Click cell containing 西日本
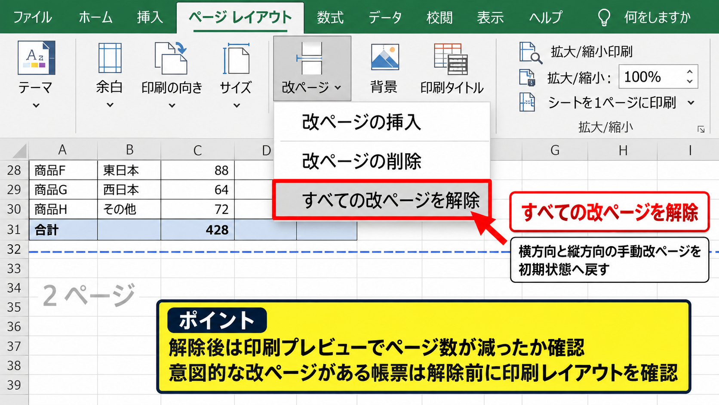This screenshot has width=719, height=405. click(129, 189)
